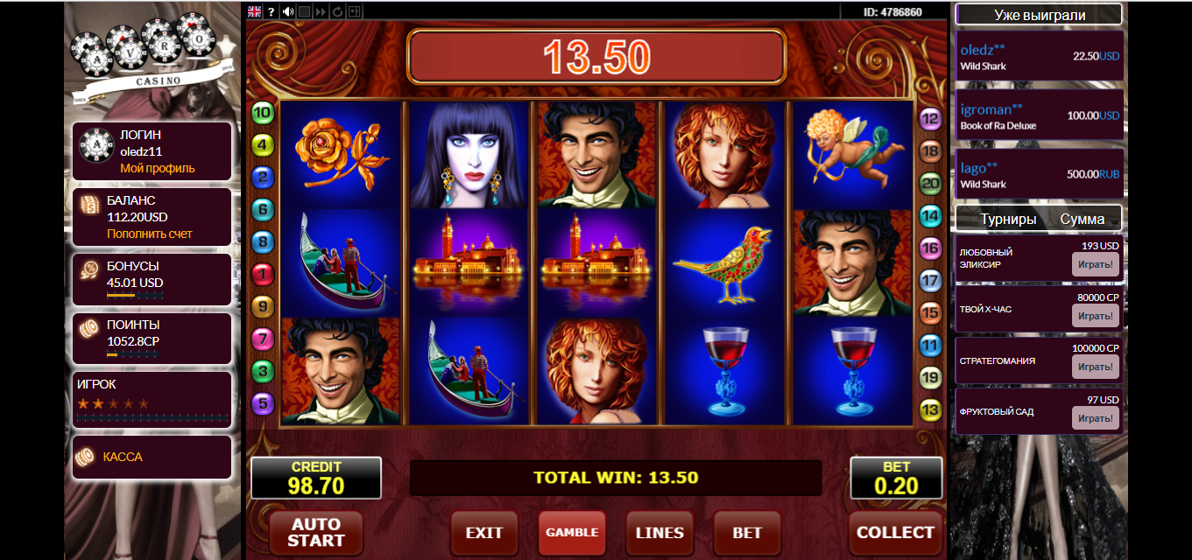This screenshot has width=1192, height=560.
Task: Open the UK flag language selector
Action: tap(254, 11)
